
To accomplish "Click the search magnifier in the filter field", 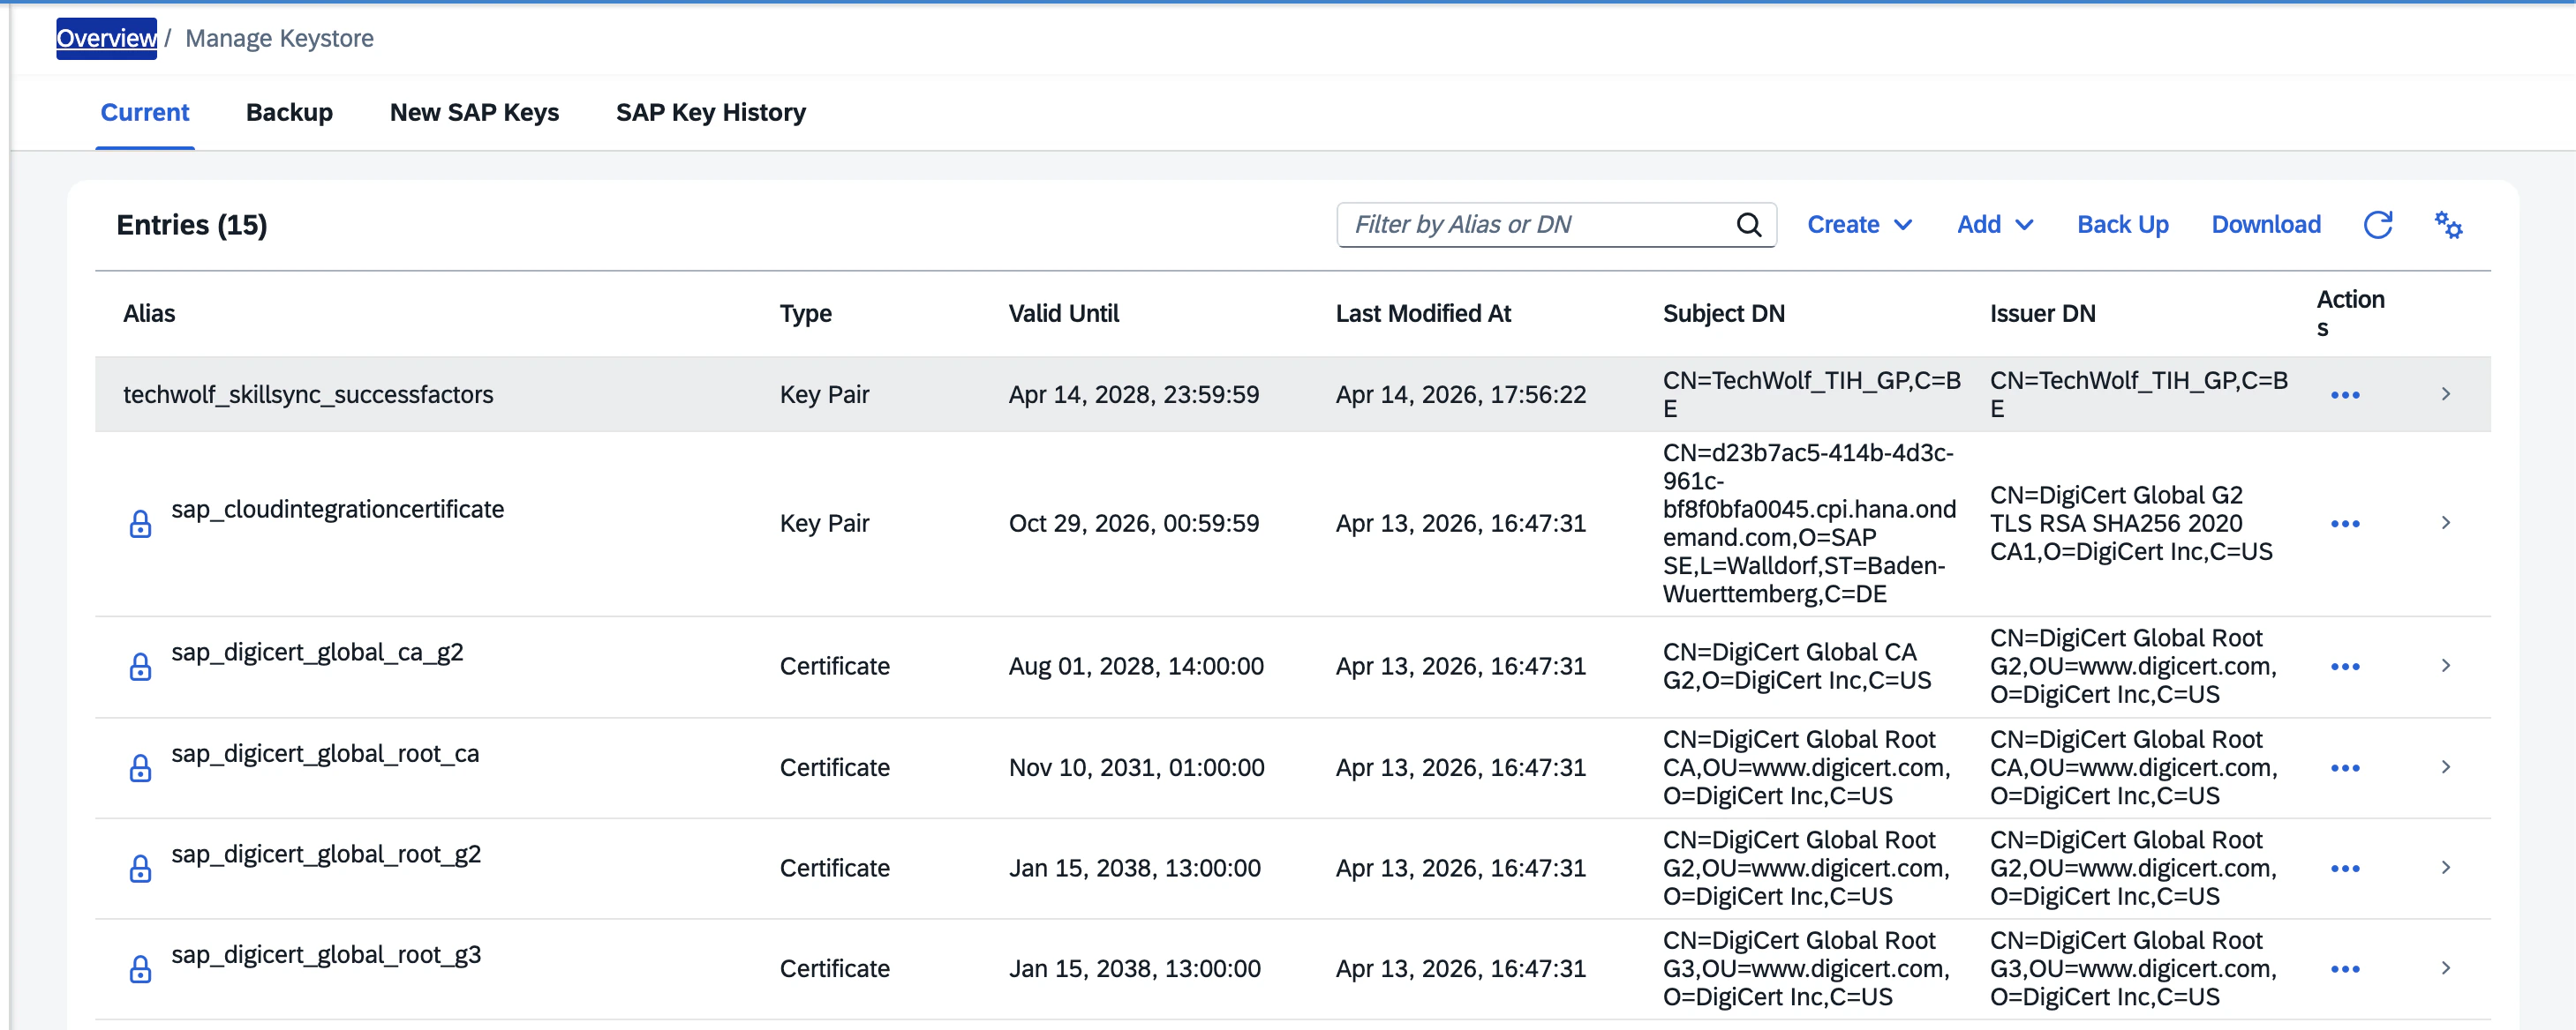I will pos(1748,224).
